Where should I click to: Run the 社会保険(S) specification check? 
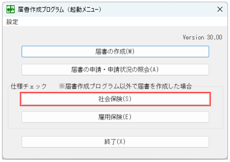(115, 99)
